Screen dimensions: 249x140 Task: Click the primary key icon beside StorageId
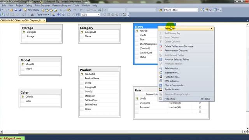pos(24,32)
